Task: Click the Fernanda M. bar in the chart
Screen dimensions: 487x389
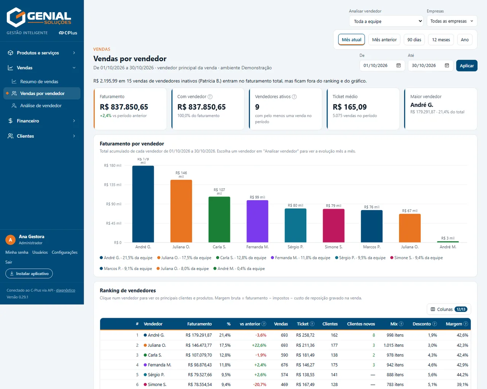Action: tap(257, 221)
